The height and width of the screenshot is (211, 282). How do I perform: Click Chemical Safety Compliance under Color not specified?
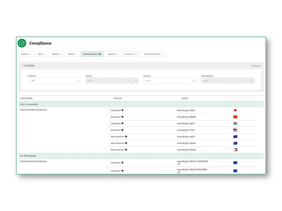[33, 110]
